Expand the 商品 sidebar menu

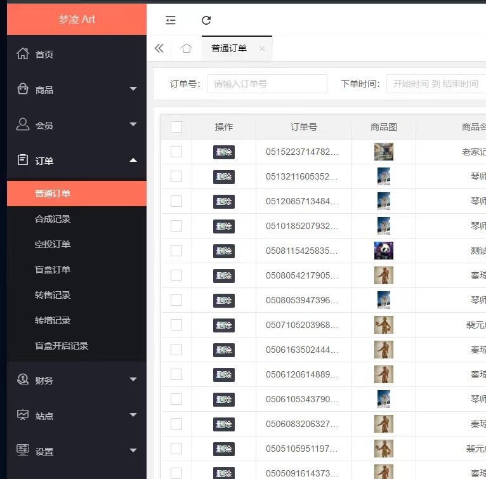76,89
